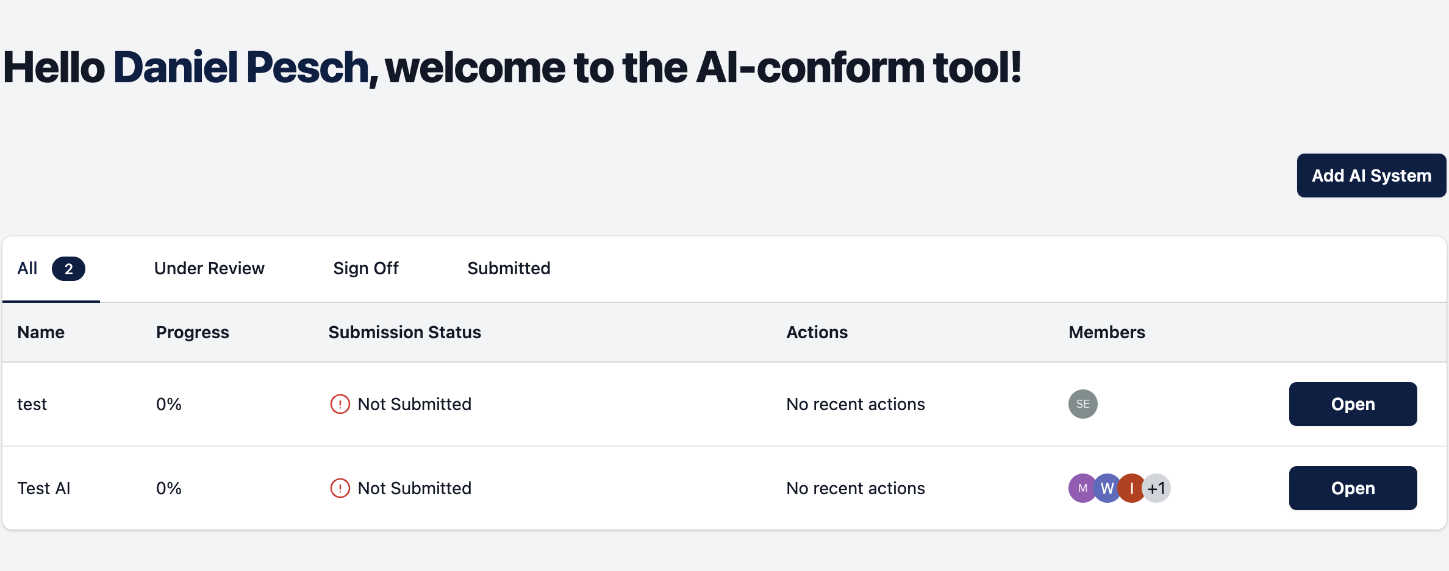The height and width of the screenshot is (571, 1449).
Task: Click the purple M member avatar
Action: pos(1082,488)
